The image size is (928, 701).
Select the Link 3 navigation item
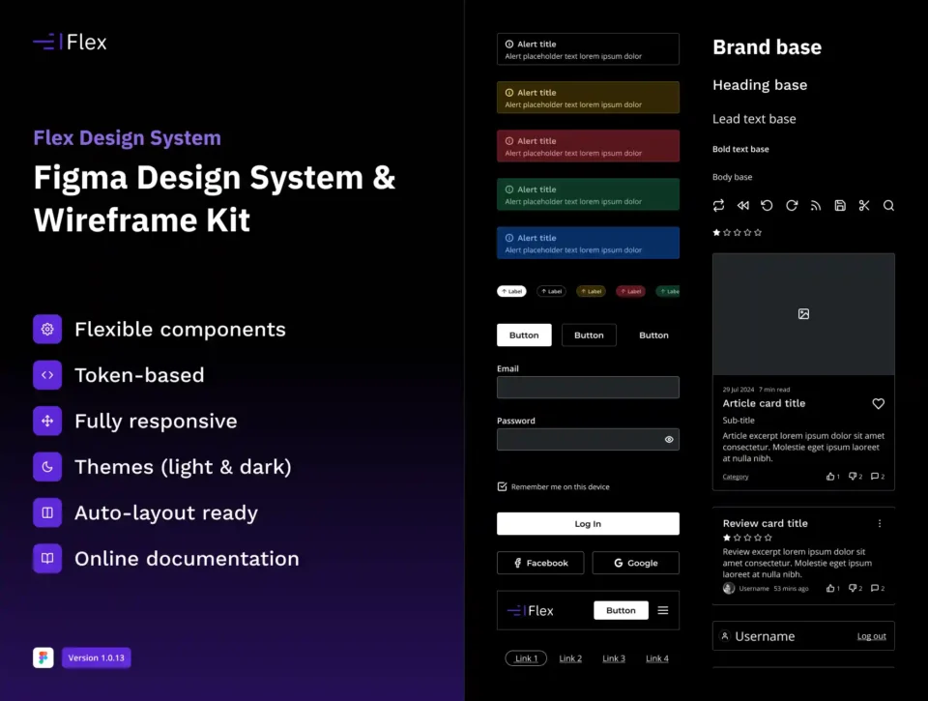pos(614,658)
